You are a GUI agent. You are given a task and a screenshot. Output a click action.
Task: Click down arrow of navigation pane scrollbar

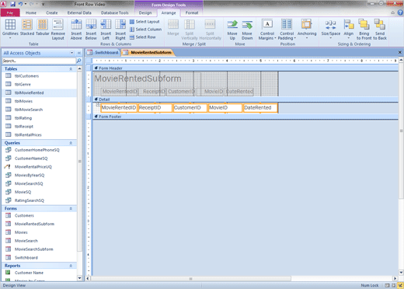click(79, 278)
